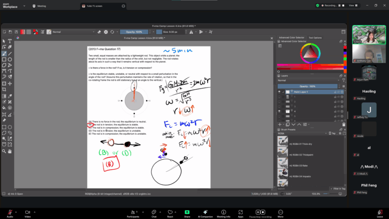389x219 pixels.
Task: Switch to the Tool Options tab
Action: (315, 38)
